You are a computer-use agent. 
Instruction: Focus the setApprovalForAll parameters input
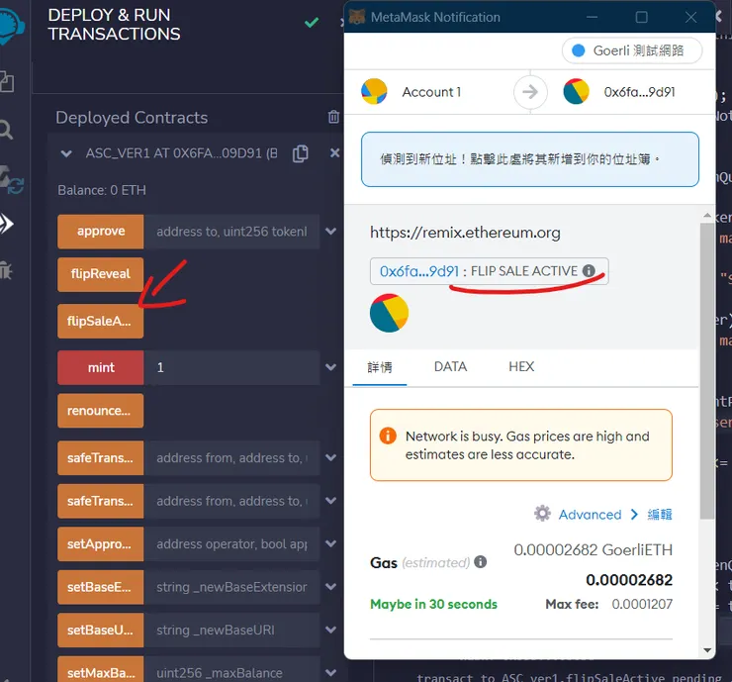[232, 544]
